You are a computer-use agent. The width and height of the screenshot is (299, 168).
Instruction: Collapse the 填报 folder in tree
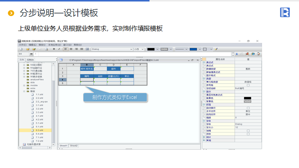tap(24, 91)
